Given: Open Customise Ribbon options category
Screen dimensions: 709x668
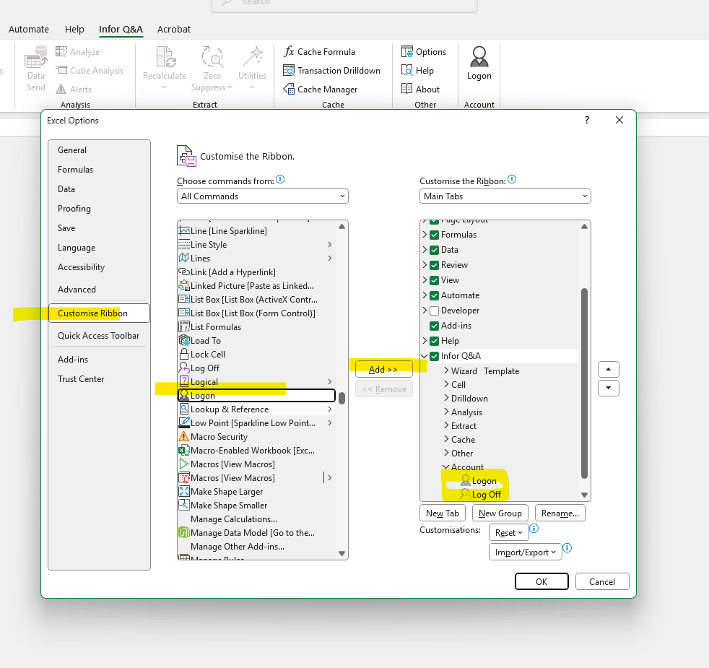Looking at the screenshot, I should coord(99,313).
